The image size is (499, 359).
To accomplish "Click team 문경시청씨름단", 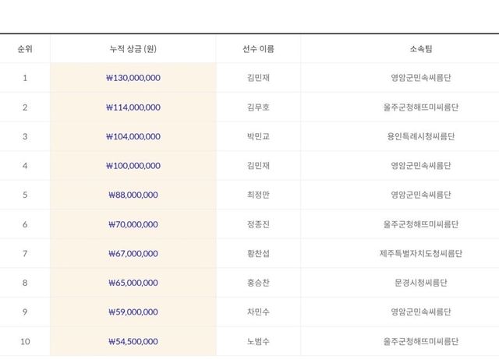I will [x=421, y=283].
